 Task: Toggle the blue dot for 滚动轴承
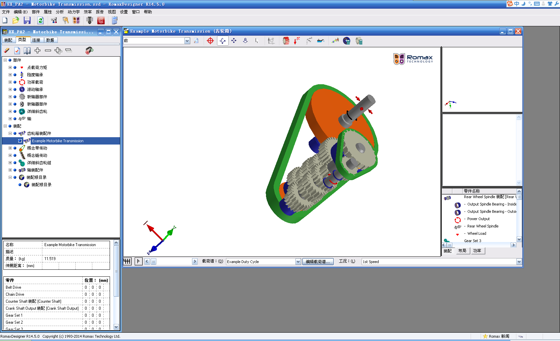click(15, 90)
